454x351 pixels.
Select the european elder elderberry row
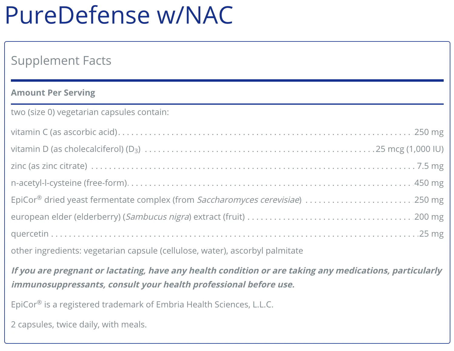tap(227, 217)
